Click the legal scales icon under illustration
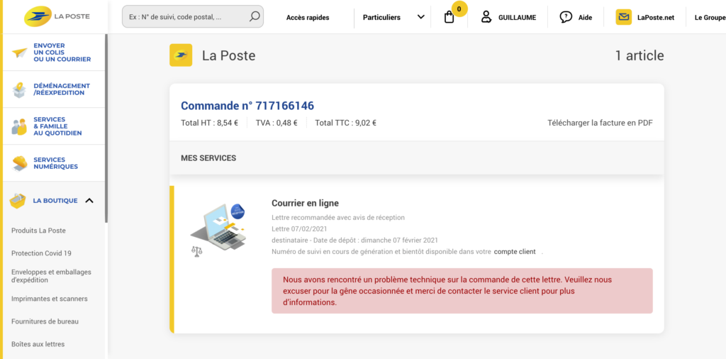This screenshot has width=726, height=359. pyautogui.click(x=197, y=251)
